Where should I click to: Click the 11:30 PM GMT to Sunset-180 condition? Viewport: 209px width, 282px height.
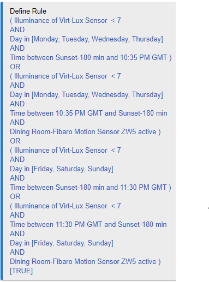coord(88,225)
